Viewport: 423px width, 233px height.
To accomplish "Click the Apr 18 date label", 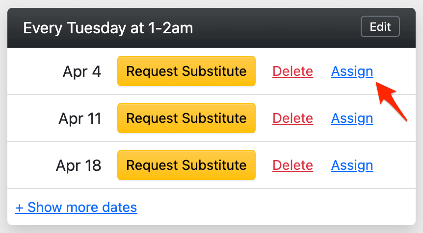I will 79,165.
